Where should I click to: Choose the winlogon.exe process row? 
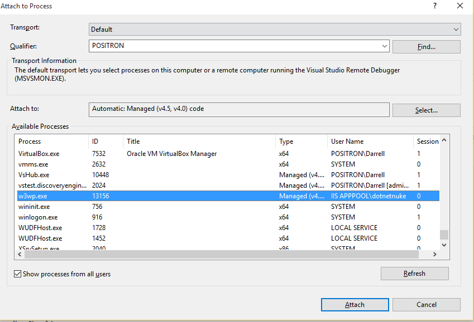38,217
